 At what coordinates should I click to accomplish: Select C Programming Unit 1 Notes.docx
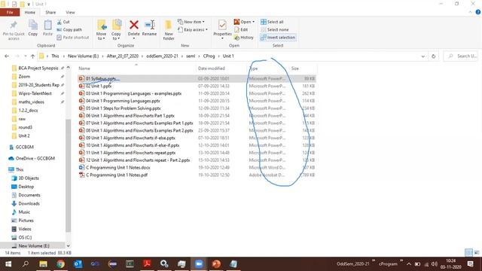[x=117, y=167]
